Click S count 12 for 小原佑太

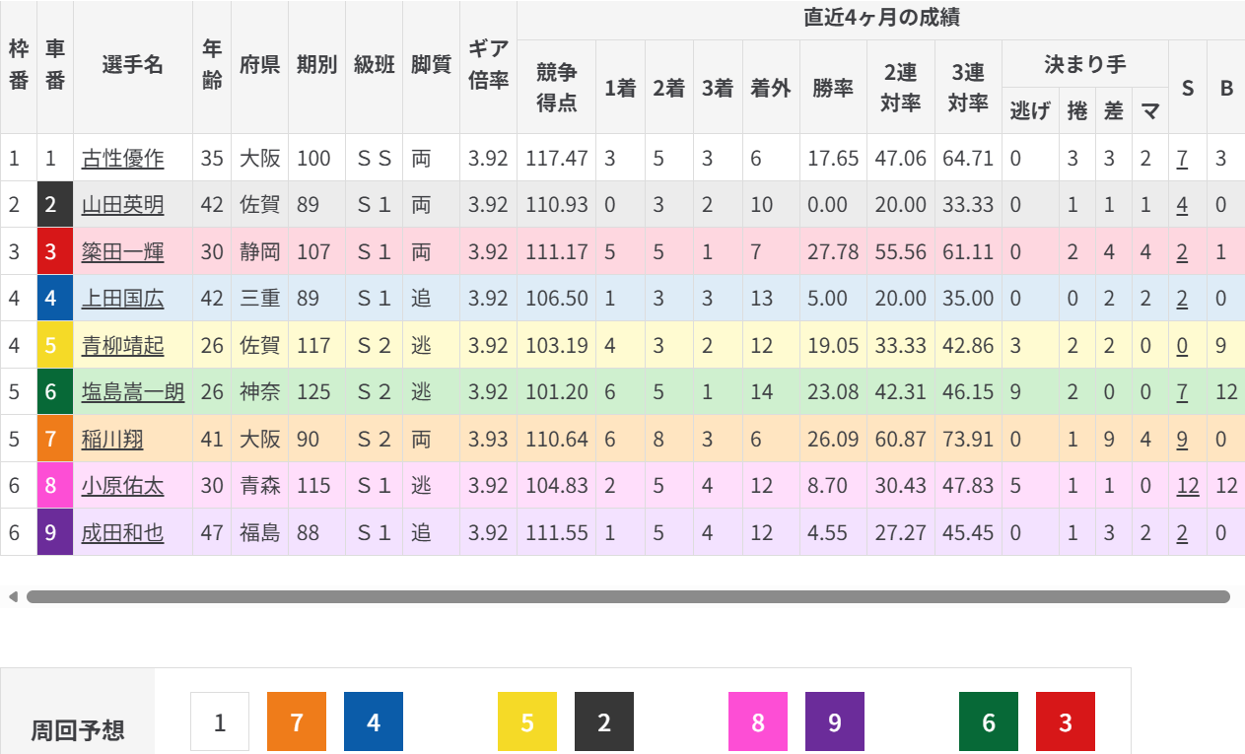coord(1187,486)
